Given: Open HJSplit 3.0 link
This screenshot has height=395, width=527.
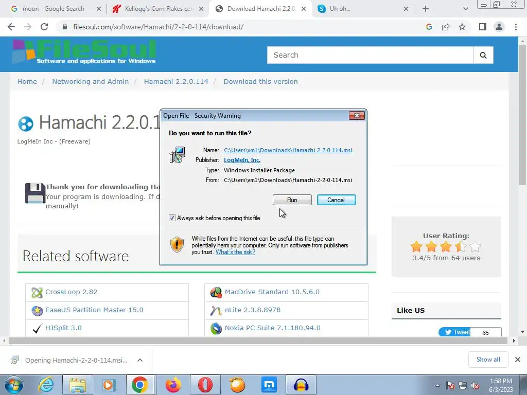Looking at the screenshot, I should click(63, 328).
